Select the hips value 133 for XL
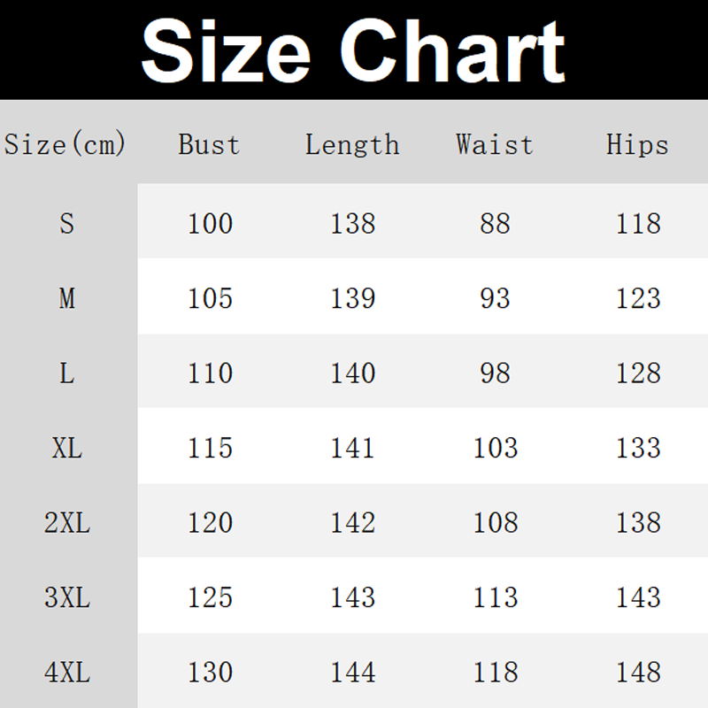Screen dimensions: 708x708 [638, 448]
